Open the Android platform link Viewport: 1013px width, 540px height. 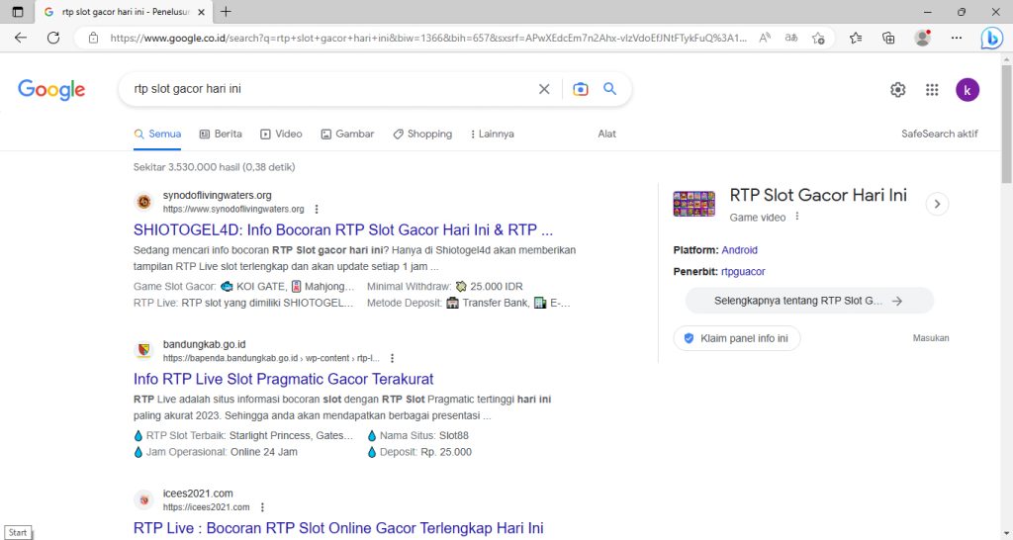(x=740, y=250)
